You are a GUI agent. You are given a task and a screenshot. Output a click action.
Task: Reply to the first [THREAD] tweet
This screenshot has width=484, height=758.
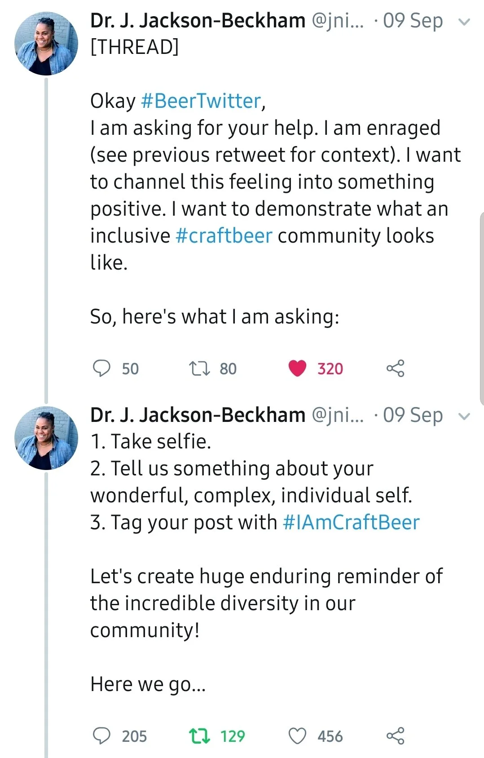click(101, 368)
